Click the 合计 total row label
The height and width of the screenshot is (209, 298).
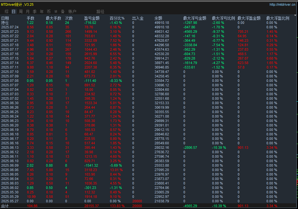pyautogui.click(x=5, y=206)
